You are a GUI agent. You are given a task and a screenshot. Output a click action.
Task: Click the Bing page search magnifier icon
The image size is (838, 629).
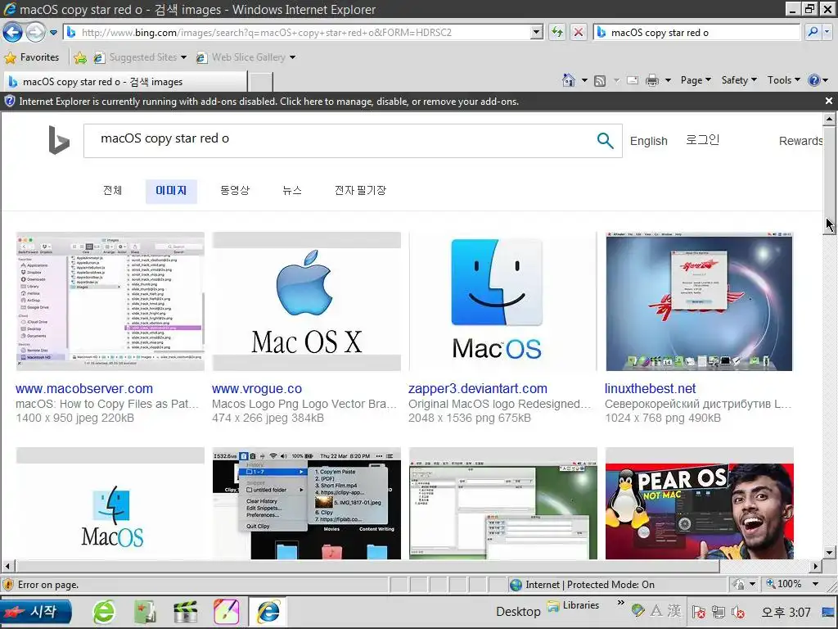pos(605,141)
